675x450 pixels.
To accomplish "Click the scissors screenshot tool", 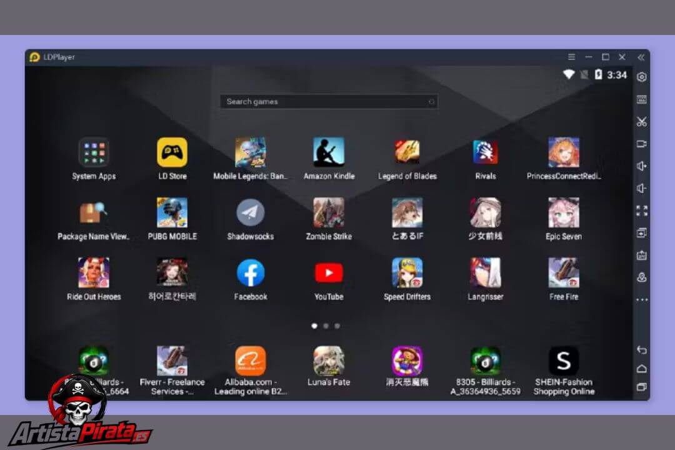I will (641, 121).
